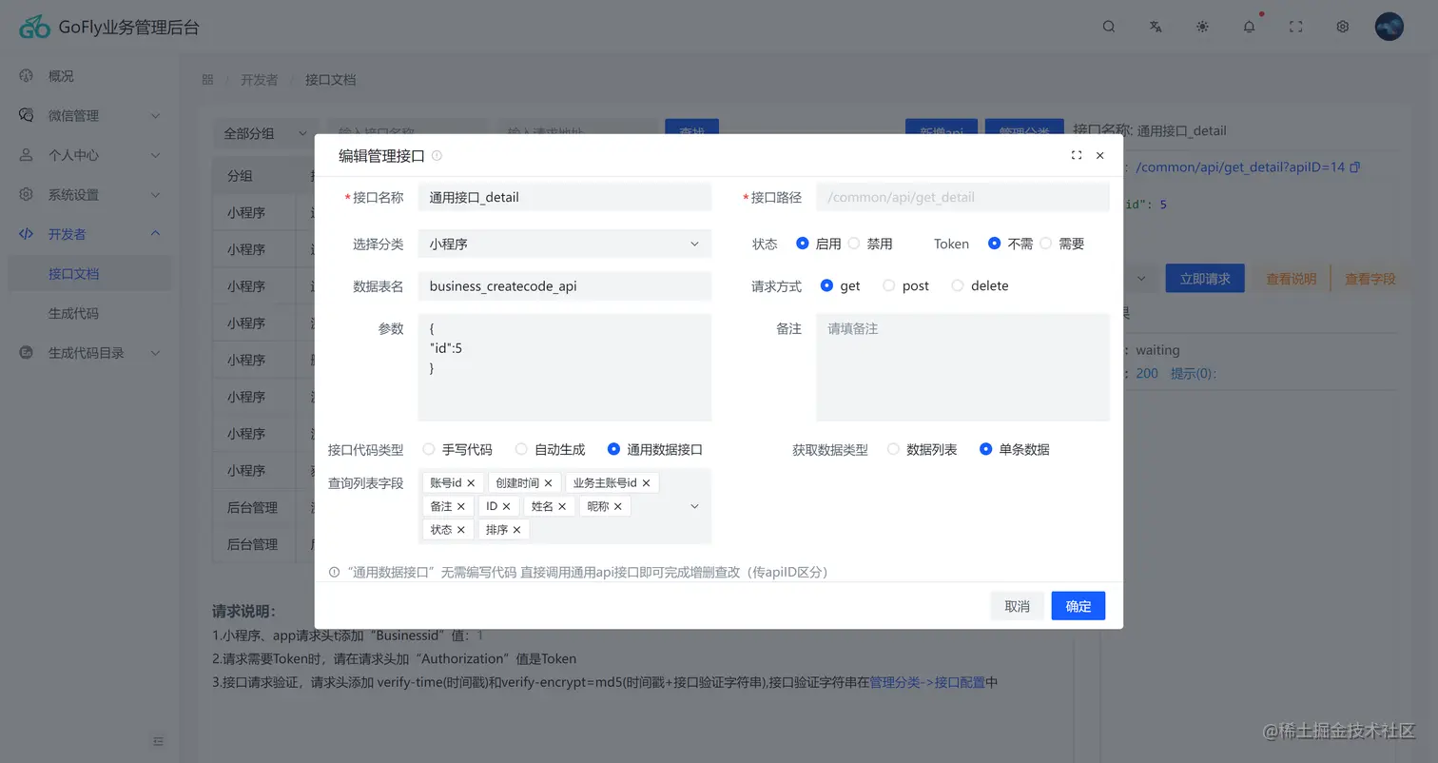Click the 生成代码目录 icon in sidebar
Viewport: 1438px width, 763px height.
pos(27,353)
